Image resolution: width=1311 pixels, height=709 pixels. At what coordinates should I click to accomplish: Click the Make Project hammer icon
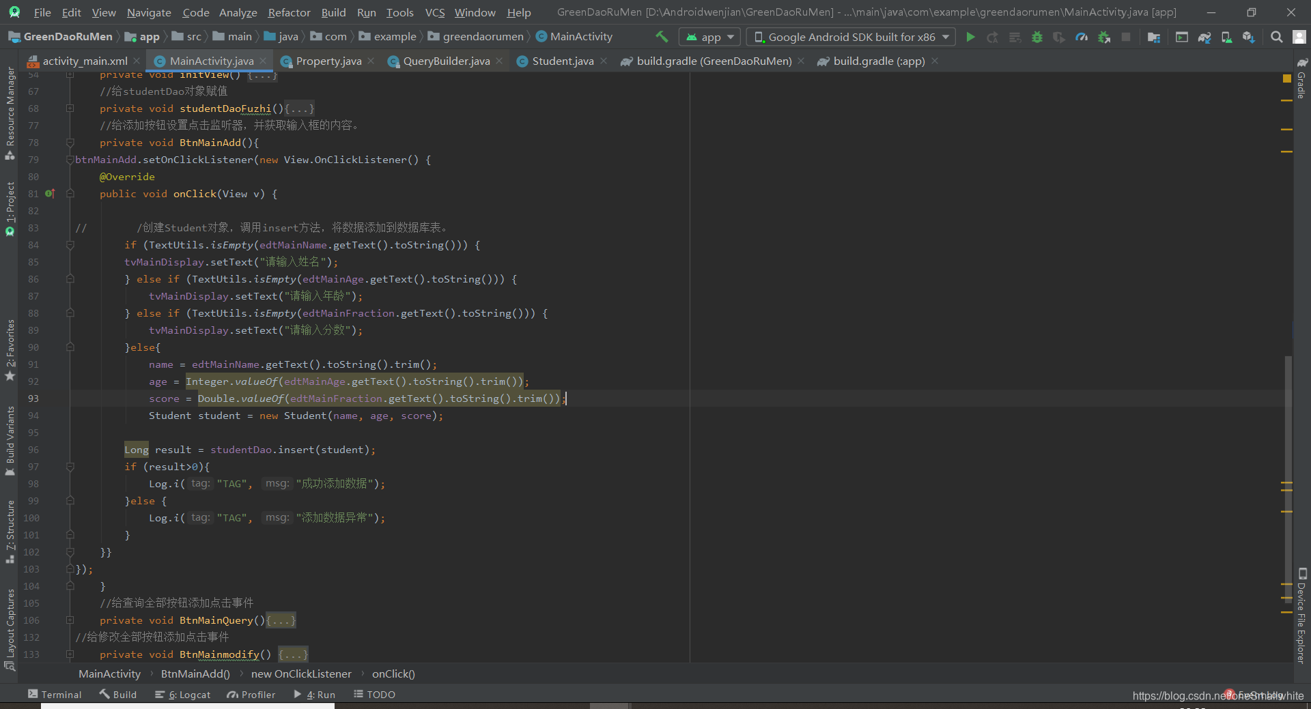pos(662,37)
